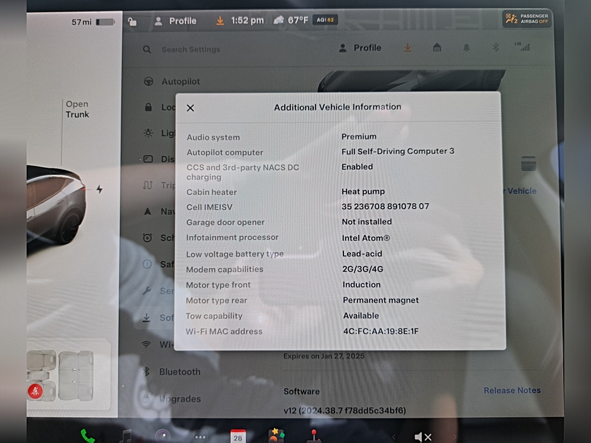Open the Release Notes link
The height and width of the screenshot is (443, 591).
[x=512, y=390]
